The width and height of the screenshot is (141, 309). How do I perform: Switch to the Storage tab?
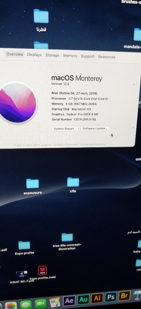(52, 55)
